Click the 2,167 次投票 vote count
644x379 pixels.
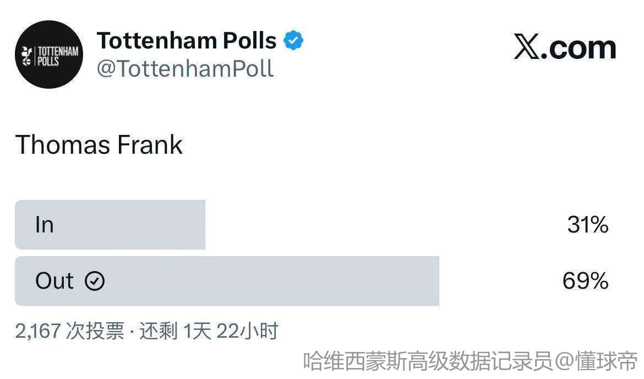pyautogui.click(x=69, y=331)
